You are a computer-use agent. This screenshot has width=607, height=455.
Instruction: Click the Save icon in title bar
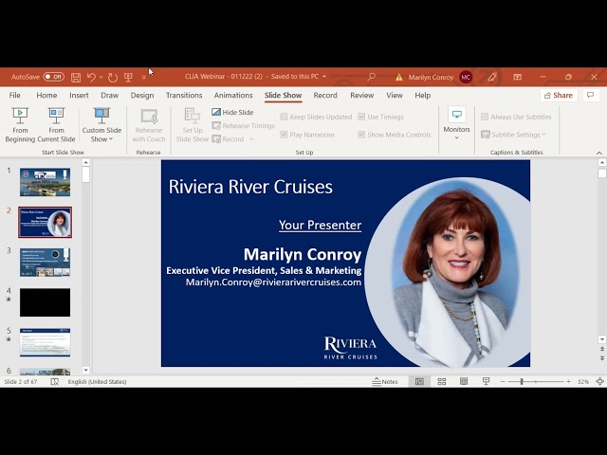click(x=76, y=78)
